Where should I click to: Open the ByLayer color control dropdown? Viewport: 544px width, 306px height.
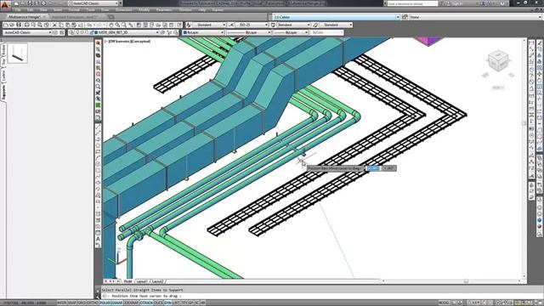203,32
